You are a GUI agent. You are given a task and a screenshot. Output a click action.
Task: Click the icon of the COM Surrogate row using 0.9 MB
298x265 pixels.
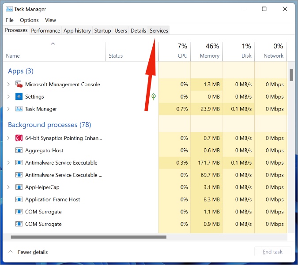click(19, 224)
